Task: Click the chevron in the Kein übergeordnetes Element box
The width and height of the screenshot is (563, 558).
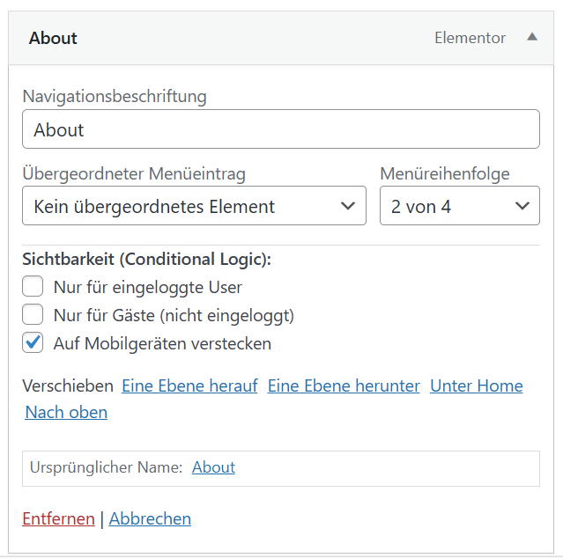Action: coord(347,206)
